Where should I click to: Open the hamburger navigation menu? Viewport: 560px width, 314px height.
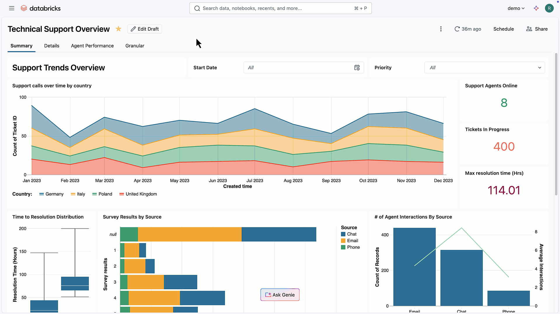[x=12, y=8]
